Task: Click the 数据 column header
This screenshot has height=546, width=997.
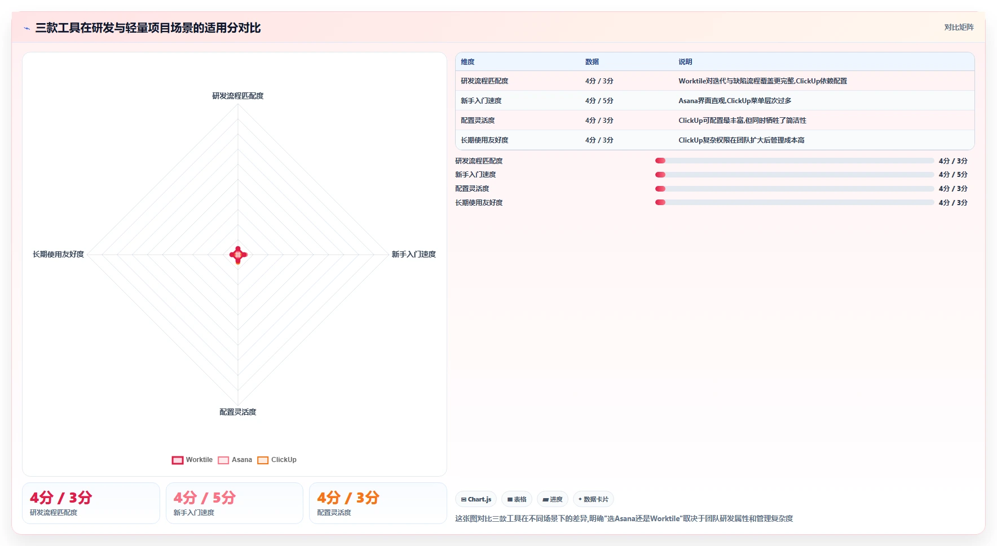Action: point(592,62)
